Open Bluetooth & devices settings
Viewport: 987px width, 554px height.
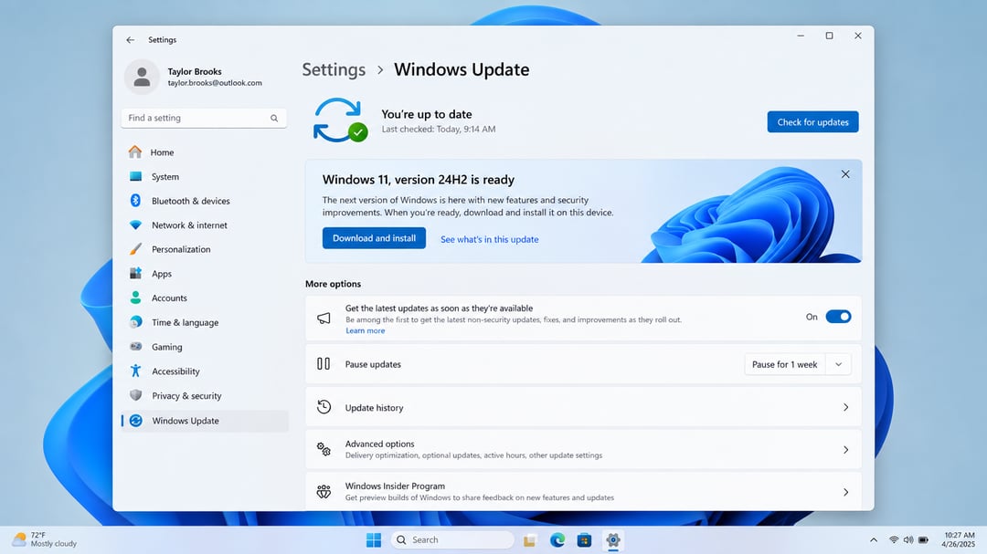tap(205, 201)
